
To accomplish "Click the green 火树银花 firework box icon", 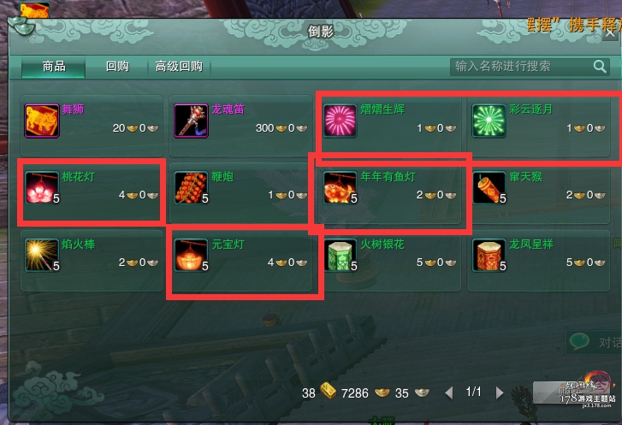I will point(340,256).
